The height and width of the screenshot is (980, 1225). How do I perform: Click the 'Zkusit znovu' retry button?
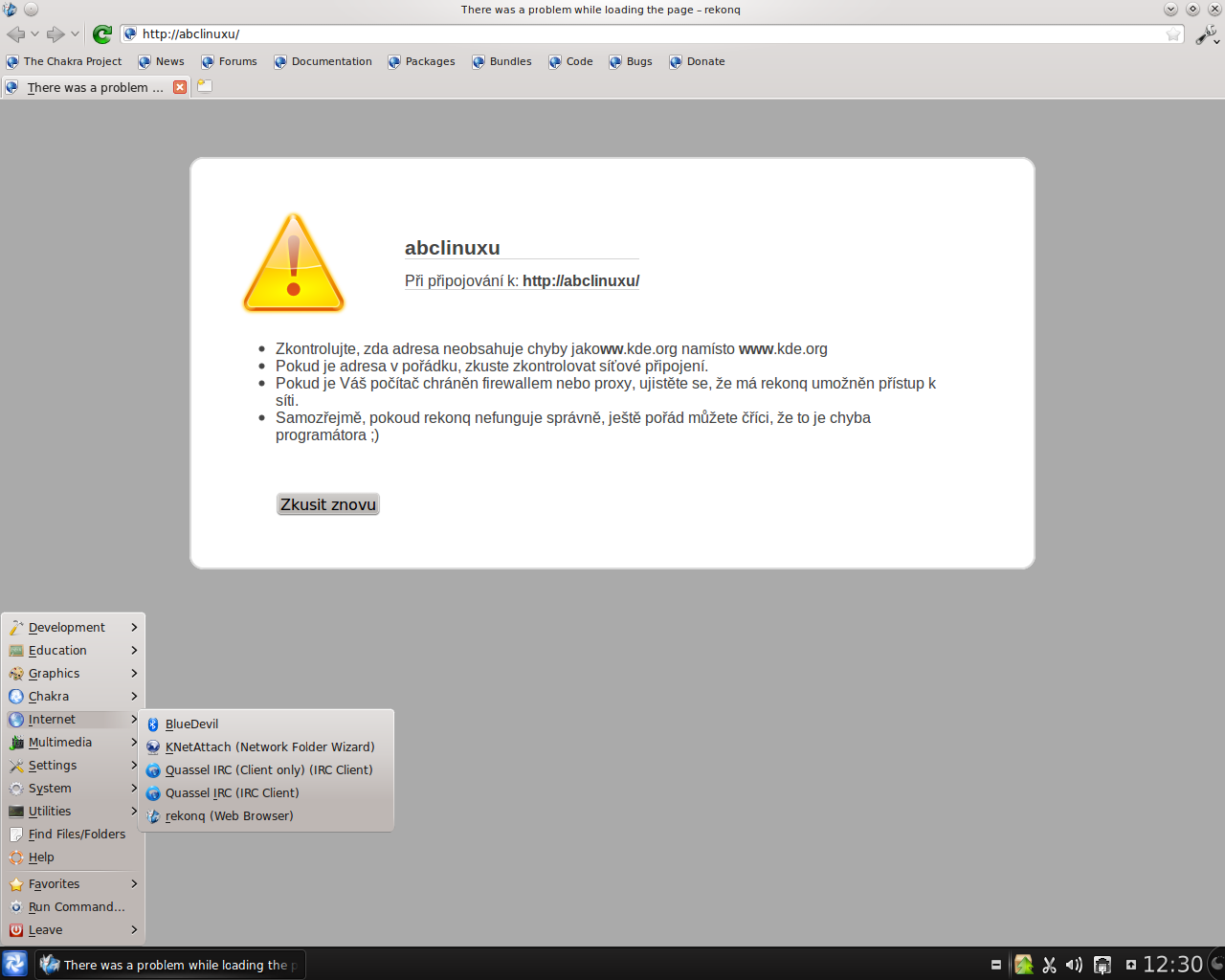pos(328,504)
